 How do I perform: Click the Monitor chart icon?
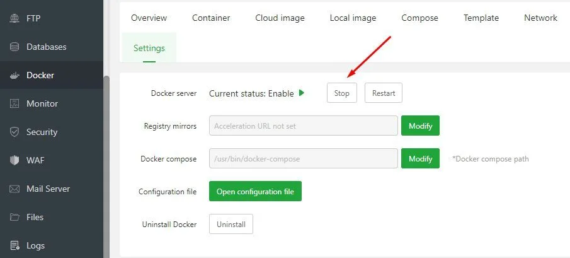[x=14, y=103]
